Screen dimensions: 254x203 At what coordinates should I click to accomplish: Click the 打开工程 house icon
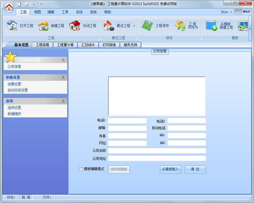tap(12, 26)
